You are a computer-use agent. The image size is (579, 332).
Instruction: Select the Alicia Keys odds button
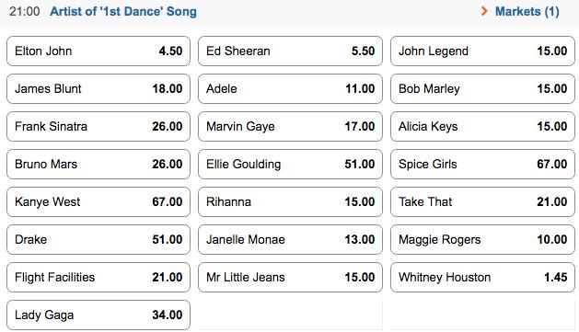(482, 127)
